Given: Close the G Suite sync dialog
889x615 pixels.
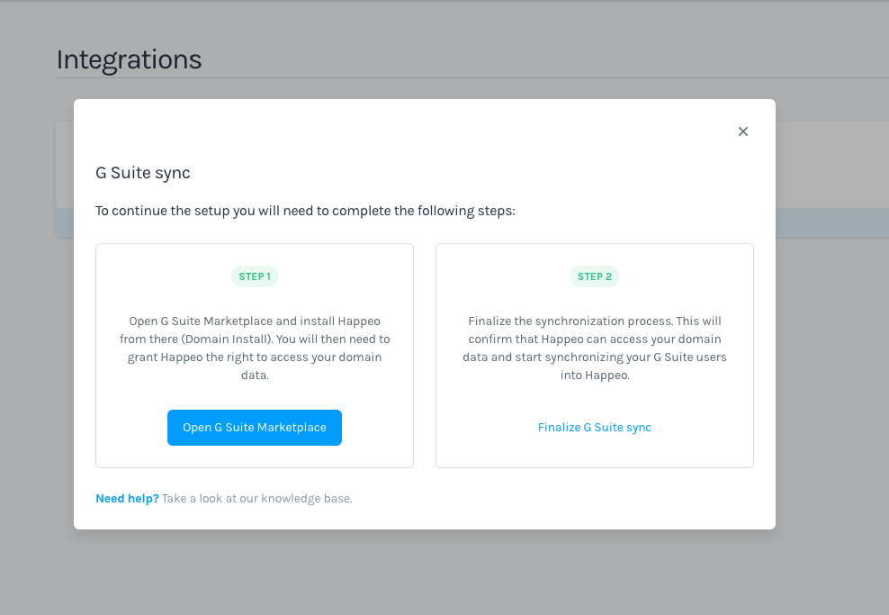Looking at the screenshot, I should click(743, 131).
